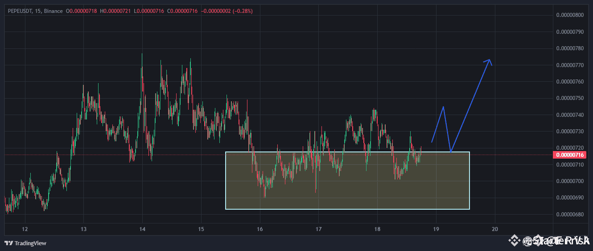
Task: Click date label 15 on time axis
Action: [201, 229]
